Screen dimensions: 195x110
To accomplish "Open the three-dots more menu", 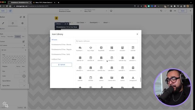I will [175, 11].
